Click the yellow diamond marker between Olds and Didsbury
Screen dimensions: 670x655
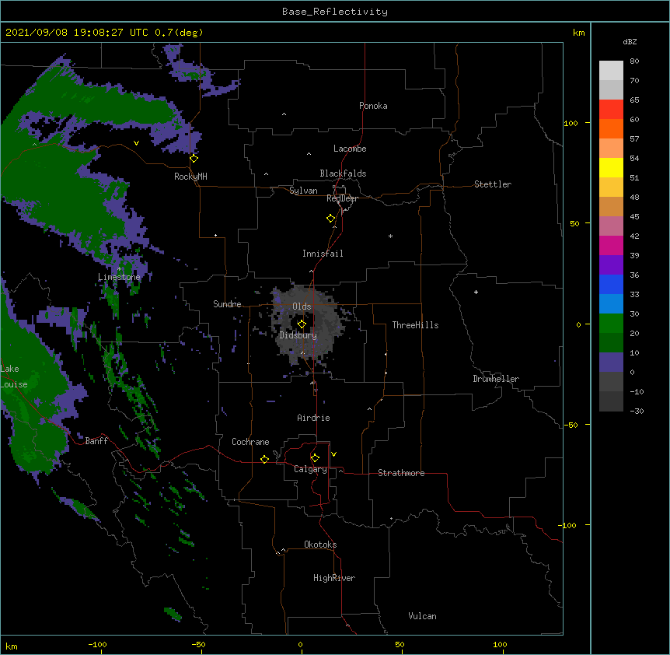pyautogui.click(x=302, y=324)
